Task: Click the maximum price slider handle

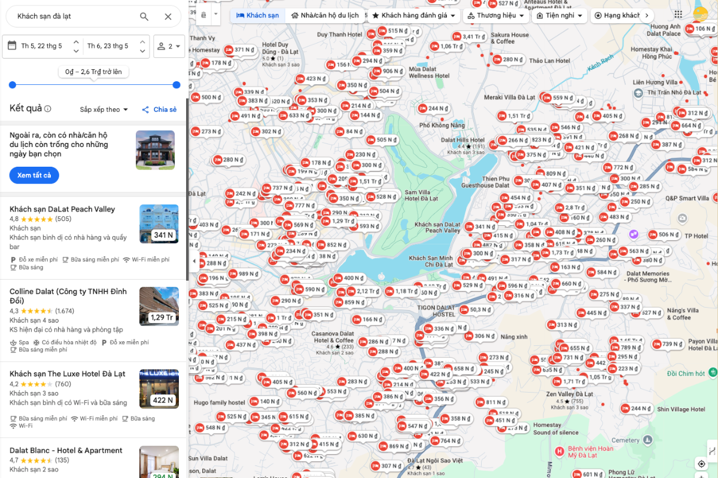Action: tap(177, 85)
